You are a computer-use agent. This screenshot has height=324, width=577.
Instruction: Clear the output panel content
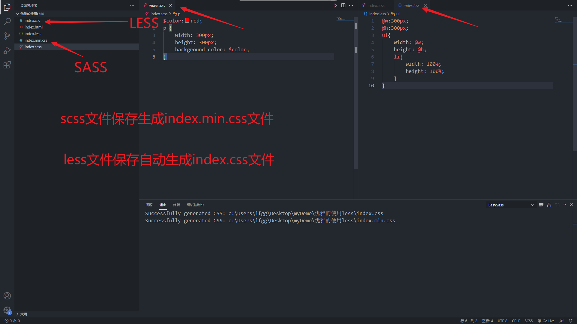pos(541,205)
